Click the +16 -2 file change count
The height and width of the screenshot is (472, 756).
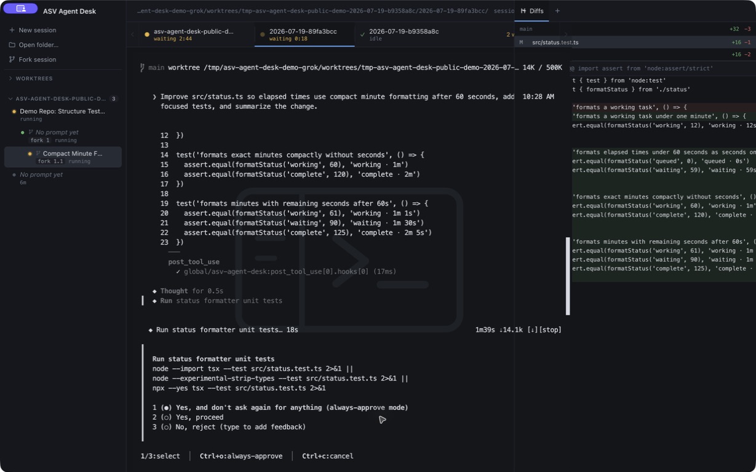coord(741,55)
